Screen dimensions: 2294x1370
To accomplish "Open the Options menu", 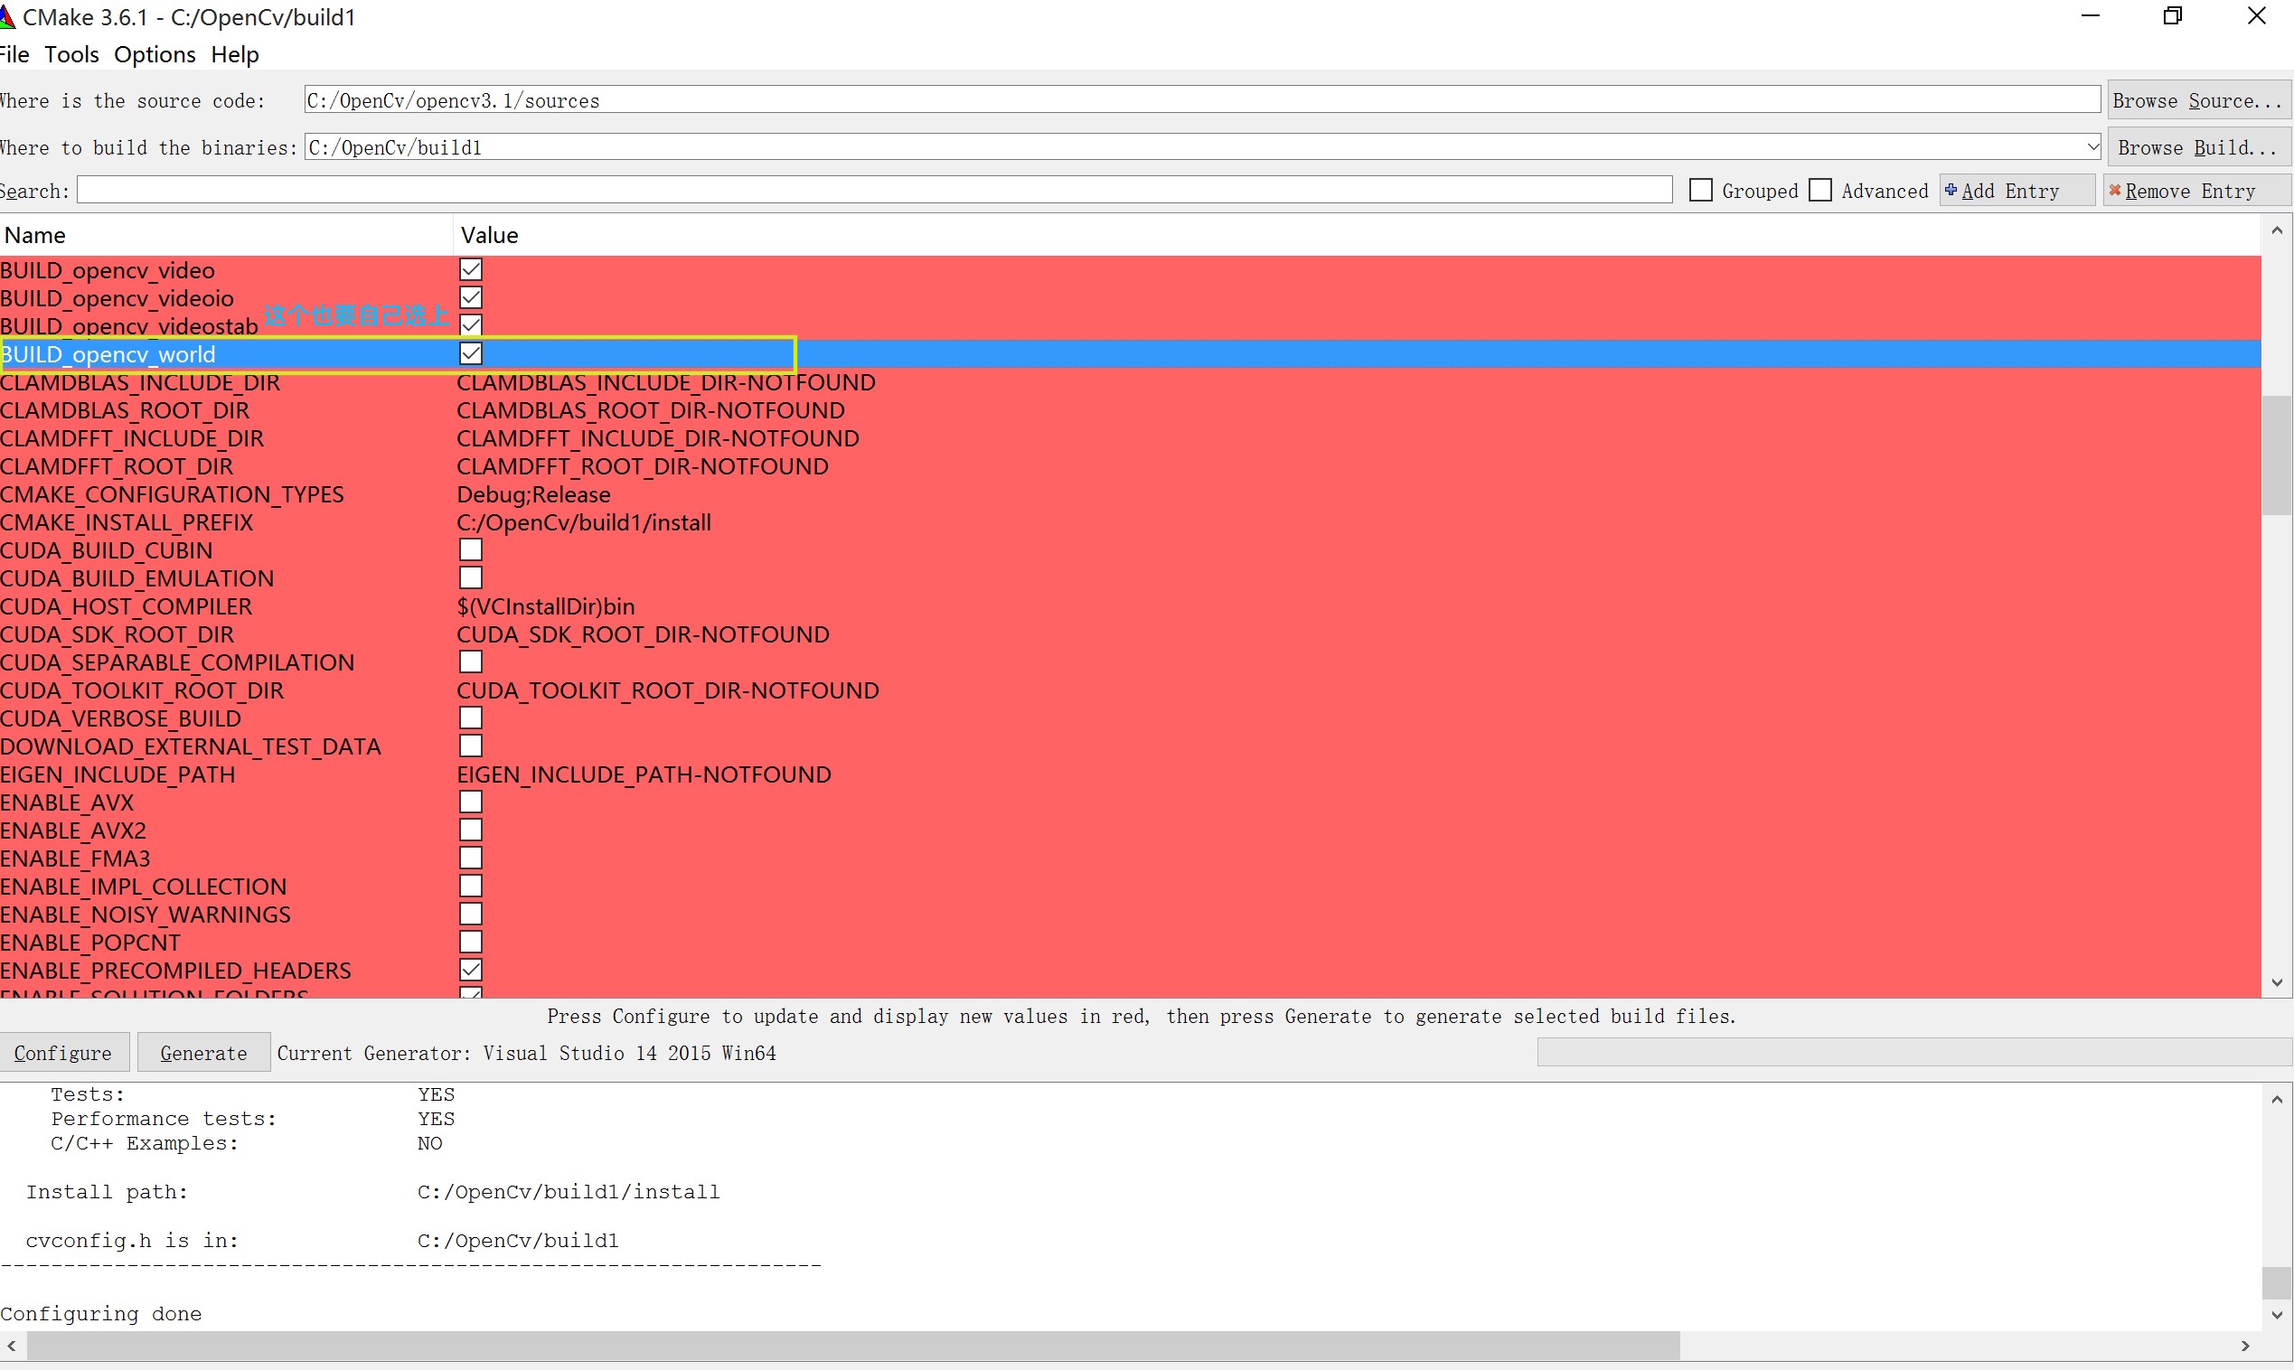I will tap(155, 54).
